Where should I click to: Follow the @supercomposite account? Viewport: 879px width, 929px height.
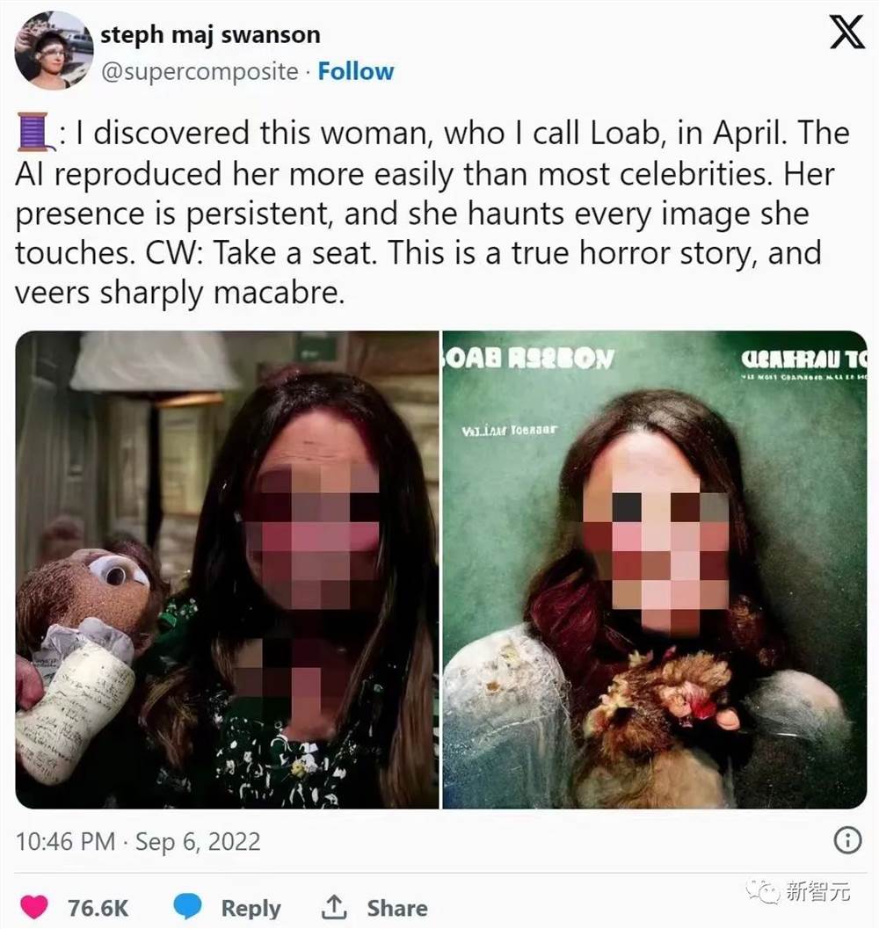pyautogui.click(x=356, y=71)
